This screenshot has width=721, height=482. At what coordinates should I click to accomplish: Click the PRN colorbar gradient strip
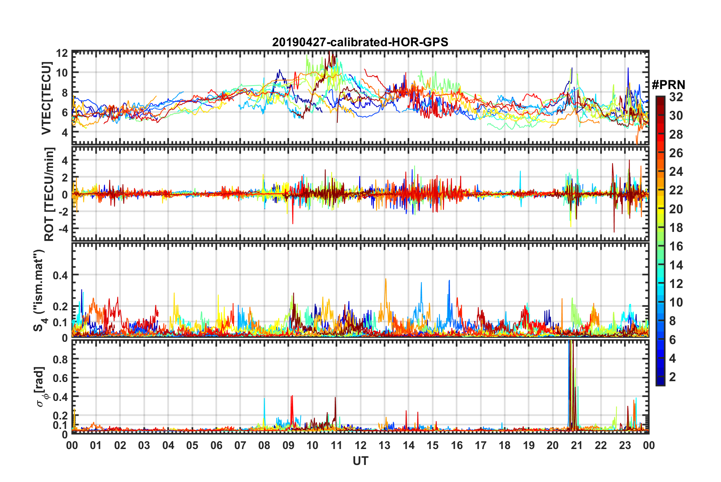click(660, 241)
